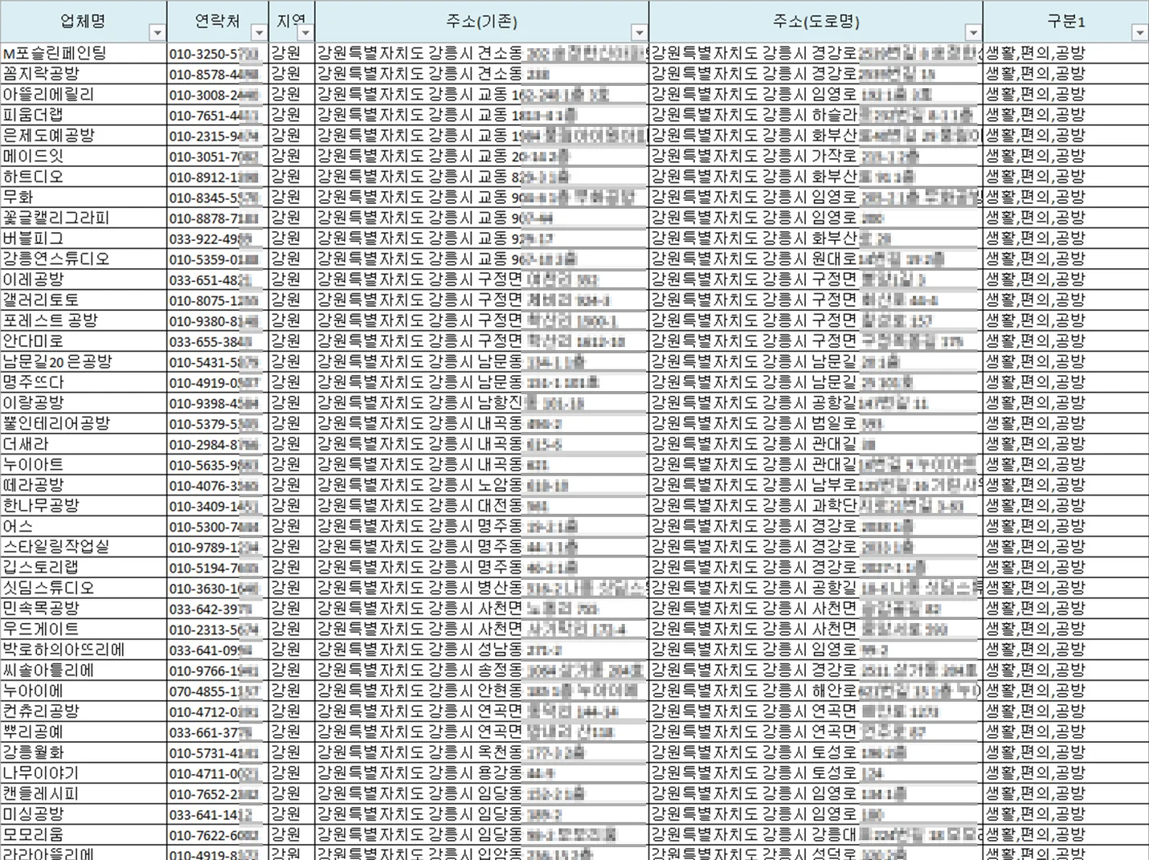Screen dimensions: 1149x860
Task: Select the phone cell in the 버블피그 row
Action: pyautogui.click(x=218, y=238)
